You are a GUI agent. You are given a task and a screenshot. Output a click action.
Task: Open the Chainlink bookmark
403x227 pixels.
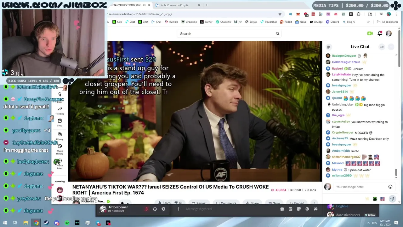tap(223, 22)
